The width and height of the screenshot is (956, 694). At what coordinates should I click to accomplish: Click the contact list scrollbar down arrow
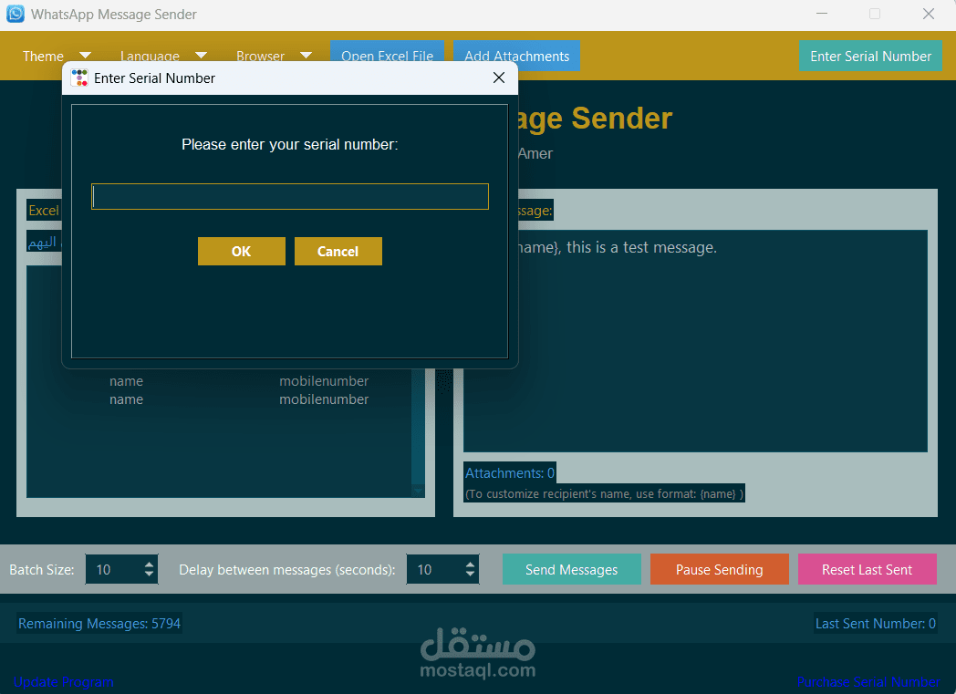point(418,492)
